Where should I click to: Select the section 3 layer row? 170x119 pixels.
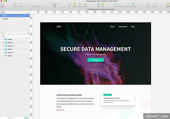[x=15, y=52]
